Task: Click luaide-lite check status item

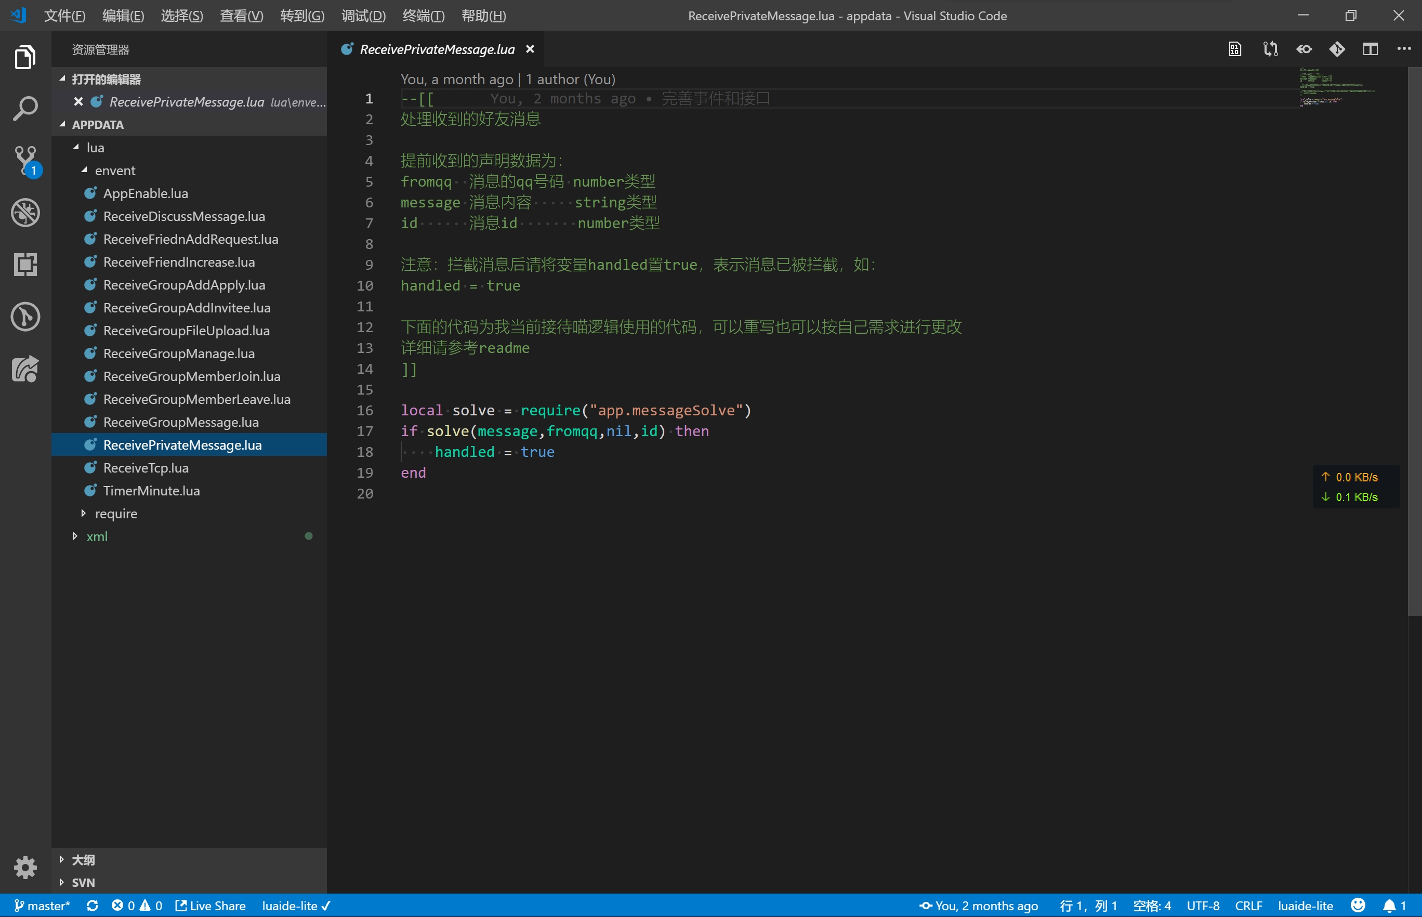Action: pyautogui.click(x=296, y=906)
